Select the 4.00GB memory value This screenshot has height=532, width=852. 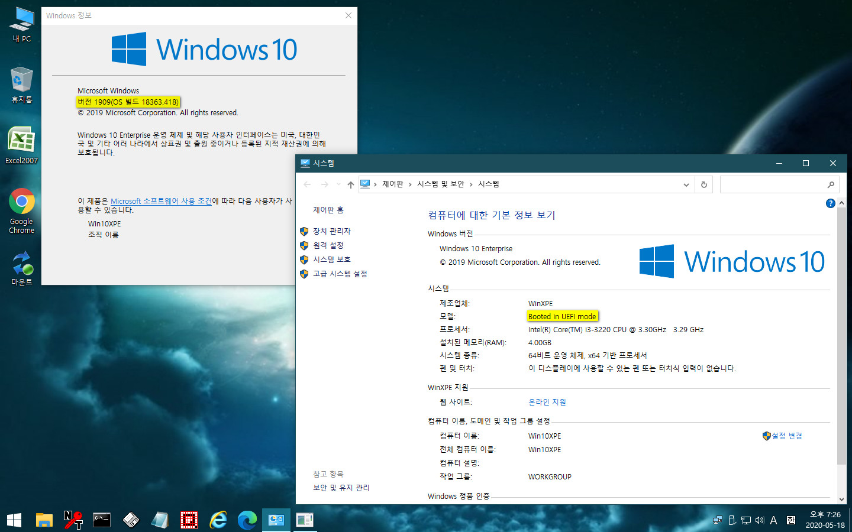tap(540, 343)
